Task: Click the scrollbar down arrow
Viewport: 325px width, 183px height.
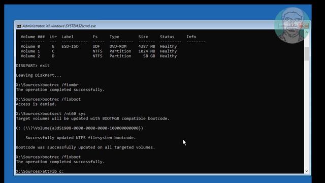Action: [307, 171]
